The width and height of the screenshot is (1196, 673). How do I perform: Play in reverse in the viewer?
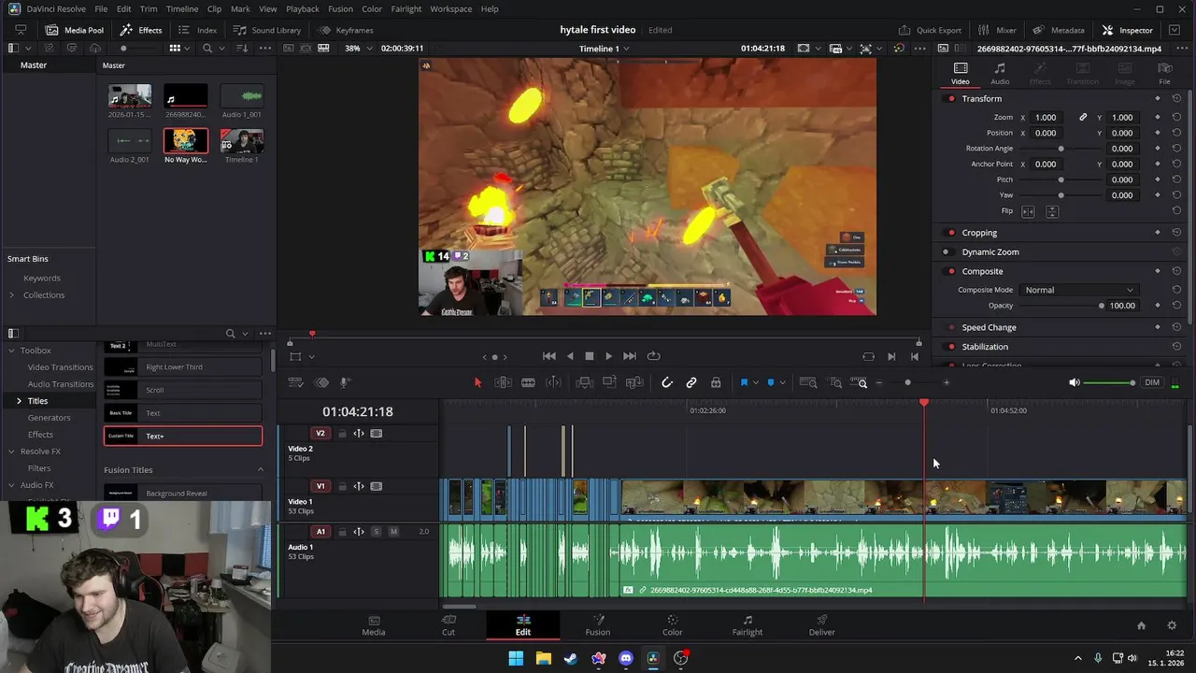(570, 356)
